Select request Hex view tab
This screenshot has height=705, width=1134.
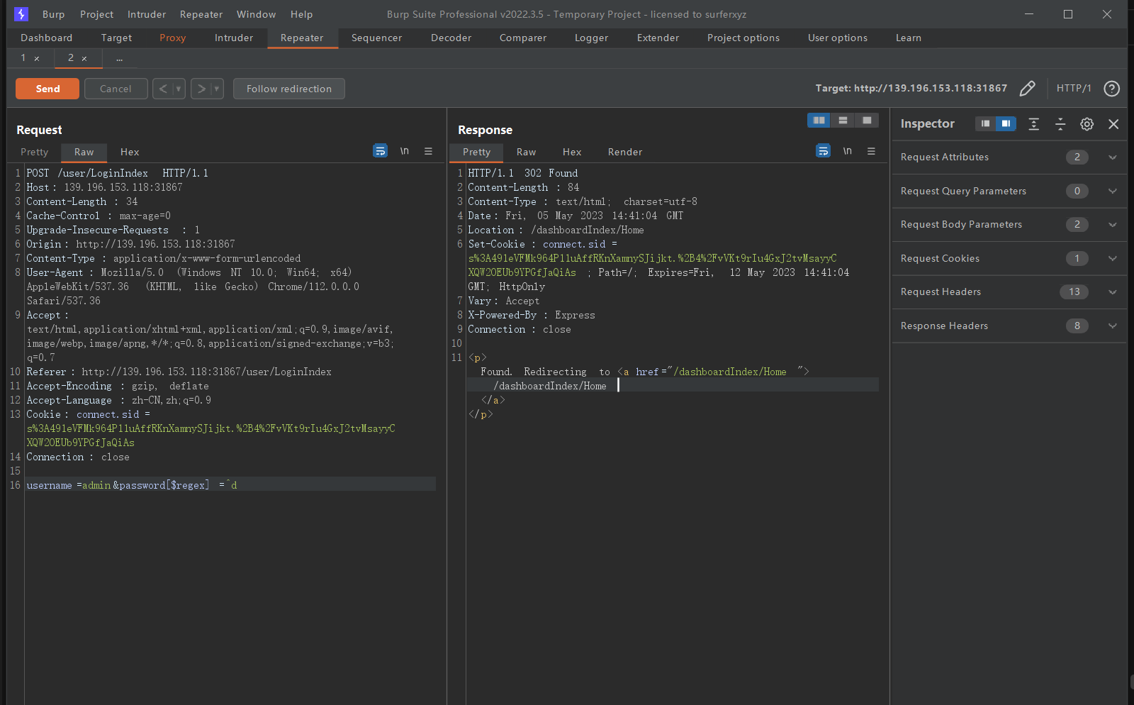tap(130, 152)
